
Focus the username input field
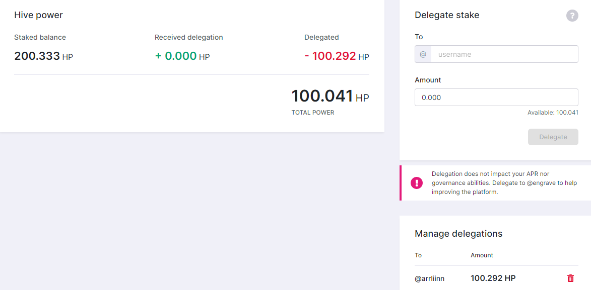click(504, 54)
